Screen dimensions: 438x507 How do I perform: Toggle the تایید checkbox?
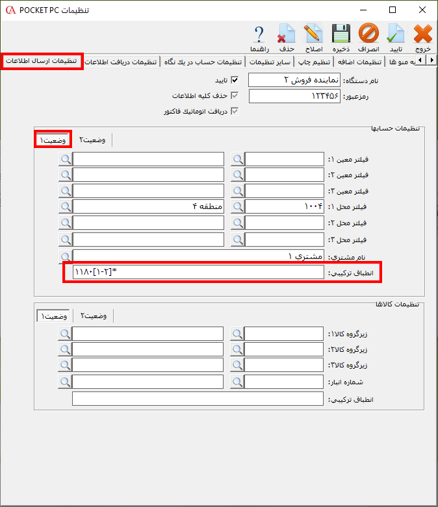tap(235, 80)
